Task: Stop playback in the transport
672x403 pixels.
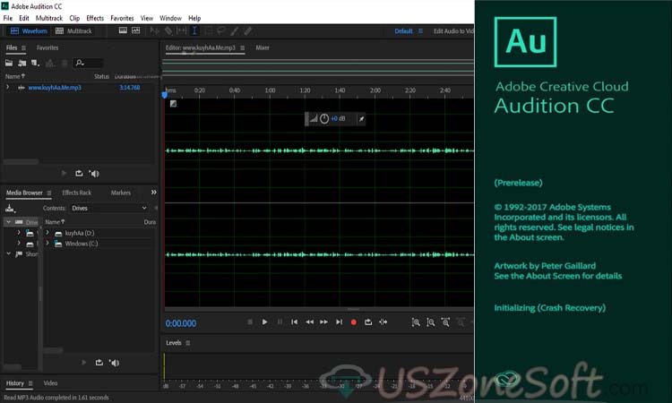Action: coord(250,322)
